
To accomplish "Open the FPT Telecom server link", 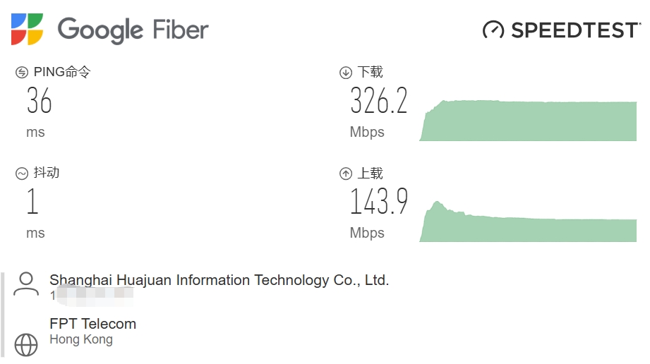I will pos(92,324).
